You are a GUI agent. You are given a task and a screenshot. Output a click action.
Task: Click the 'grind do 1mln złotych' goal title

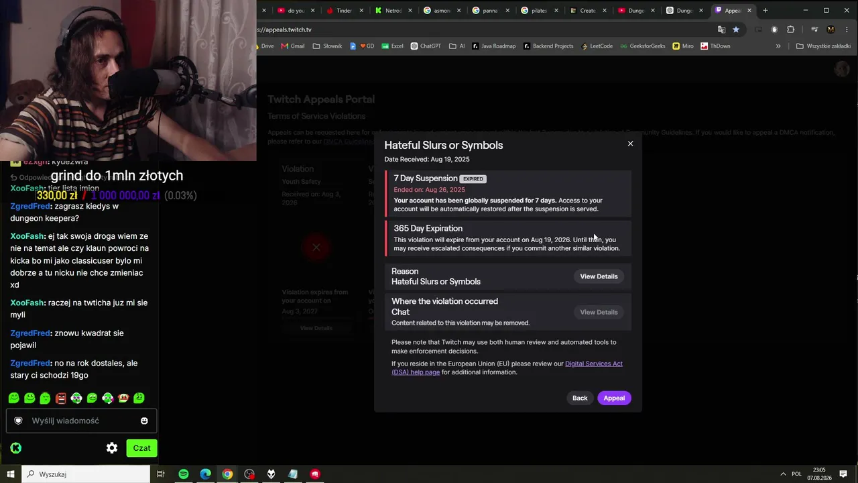117,176
